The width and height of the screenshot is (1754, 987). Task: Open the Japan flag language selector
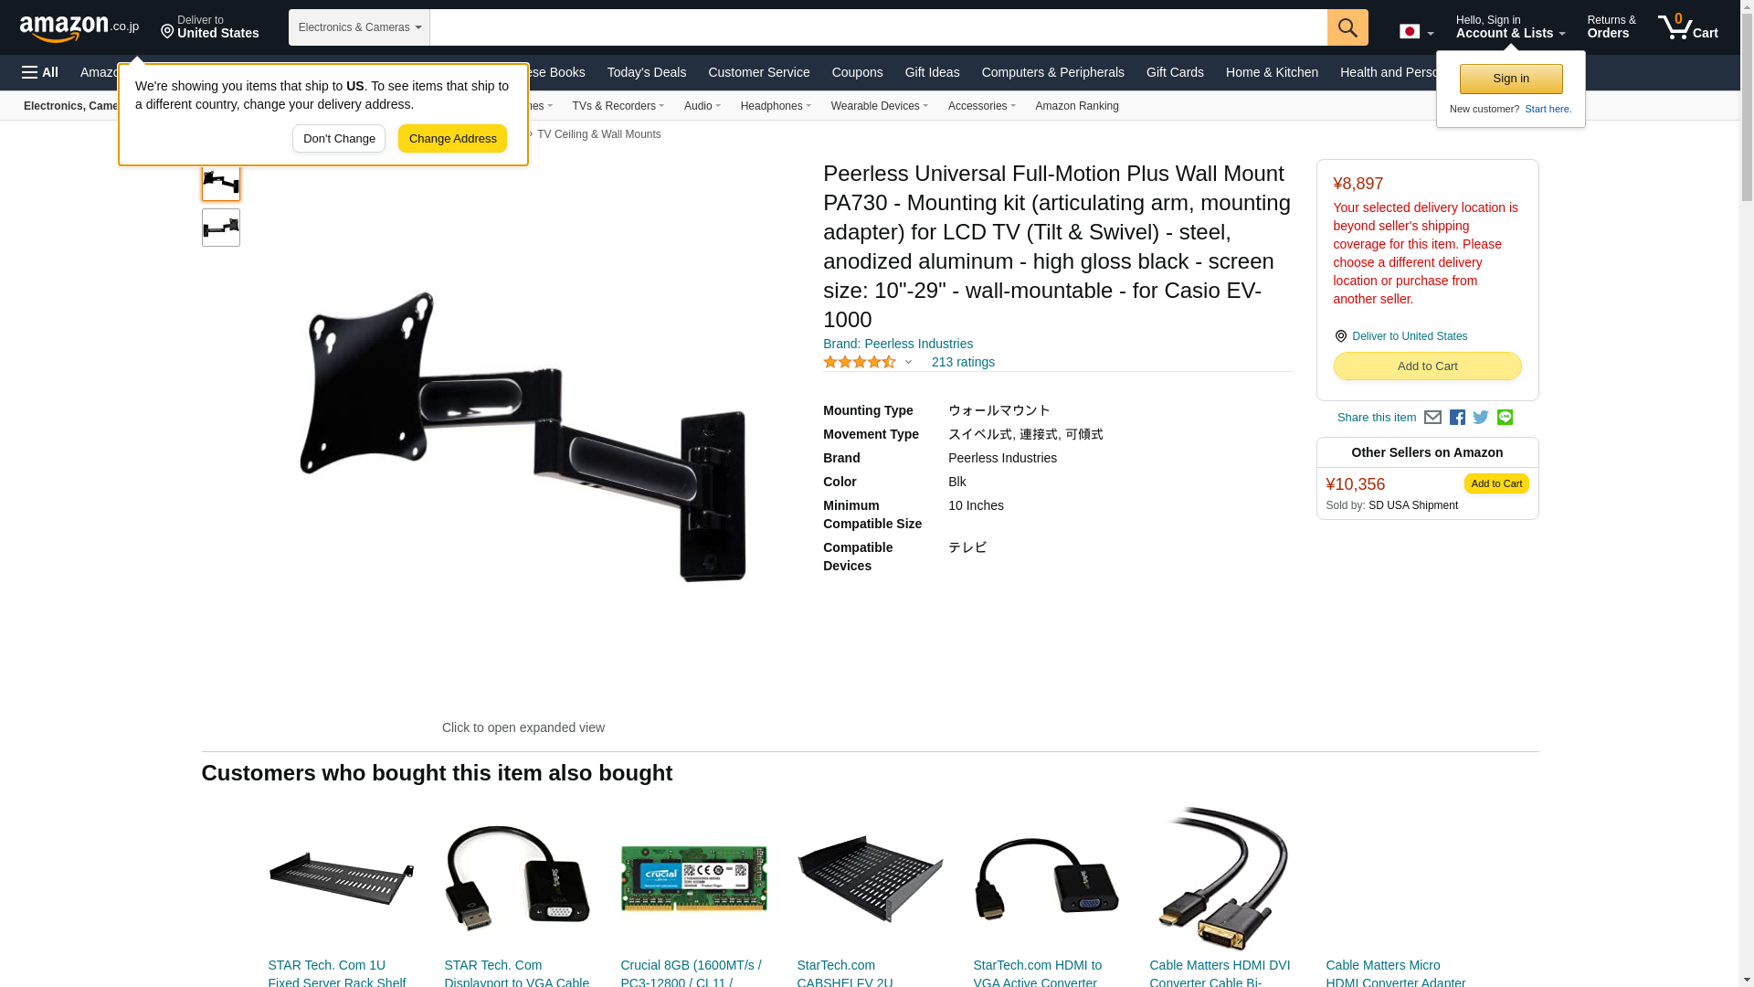tap(1416, 31)
